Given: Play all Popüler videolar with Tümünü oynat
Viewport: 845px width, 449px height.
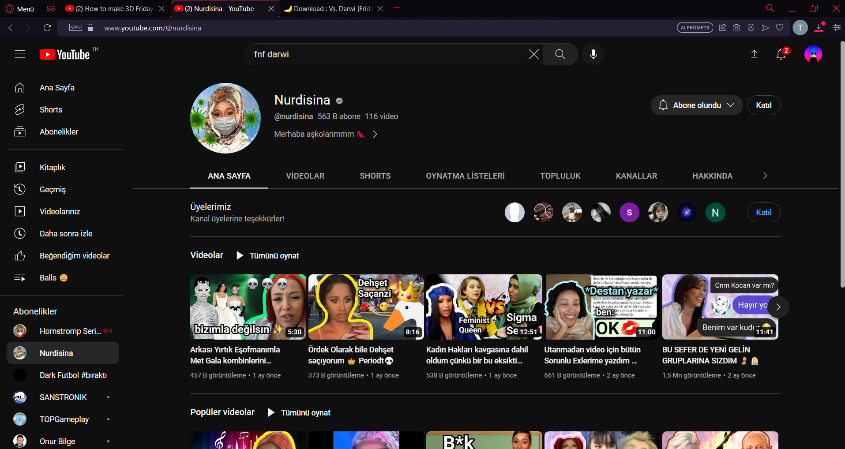Looking at the screenshot, I should point(299,413).
